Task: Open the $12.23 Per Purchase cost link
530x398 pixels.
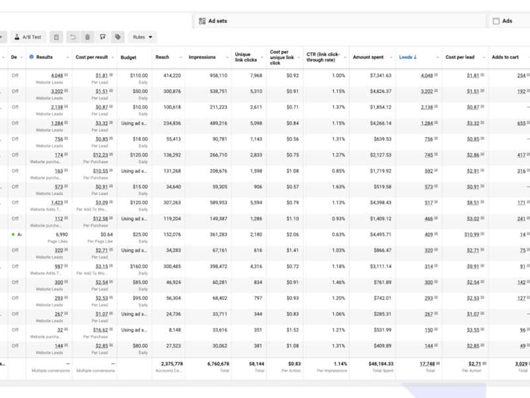Action: 101,155
